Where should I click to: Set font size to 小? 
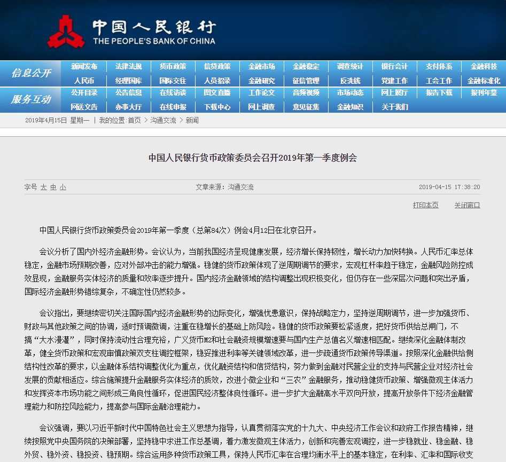pyautogui.click(x=63, y=187)
